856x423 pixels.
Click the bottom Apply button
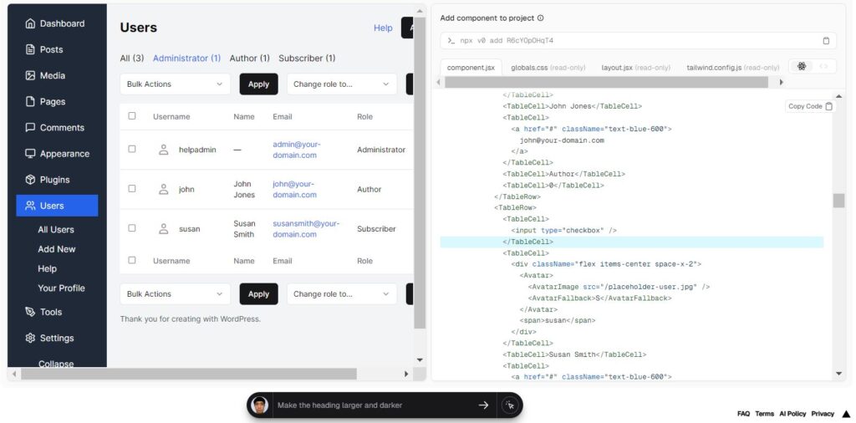[259, 294]
